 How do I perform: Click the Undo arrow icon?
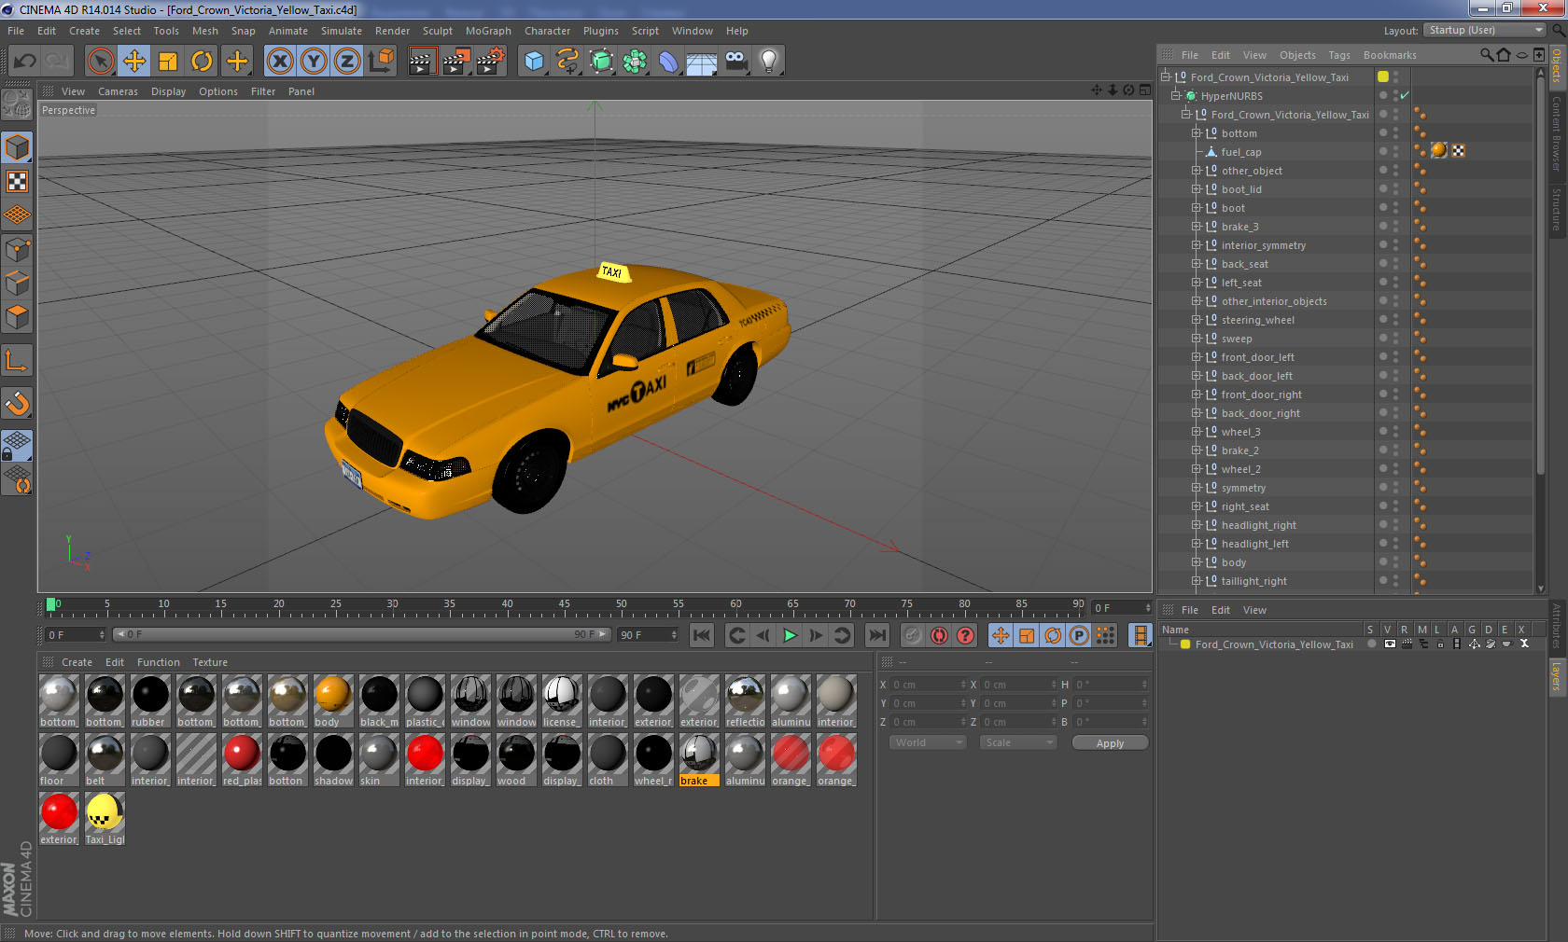(x=25, y=62)
